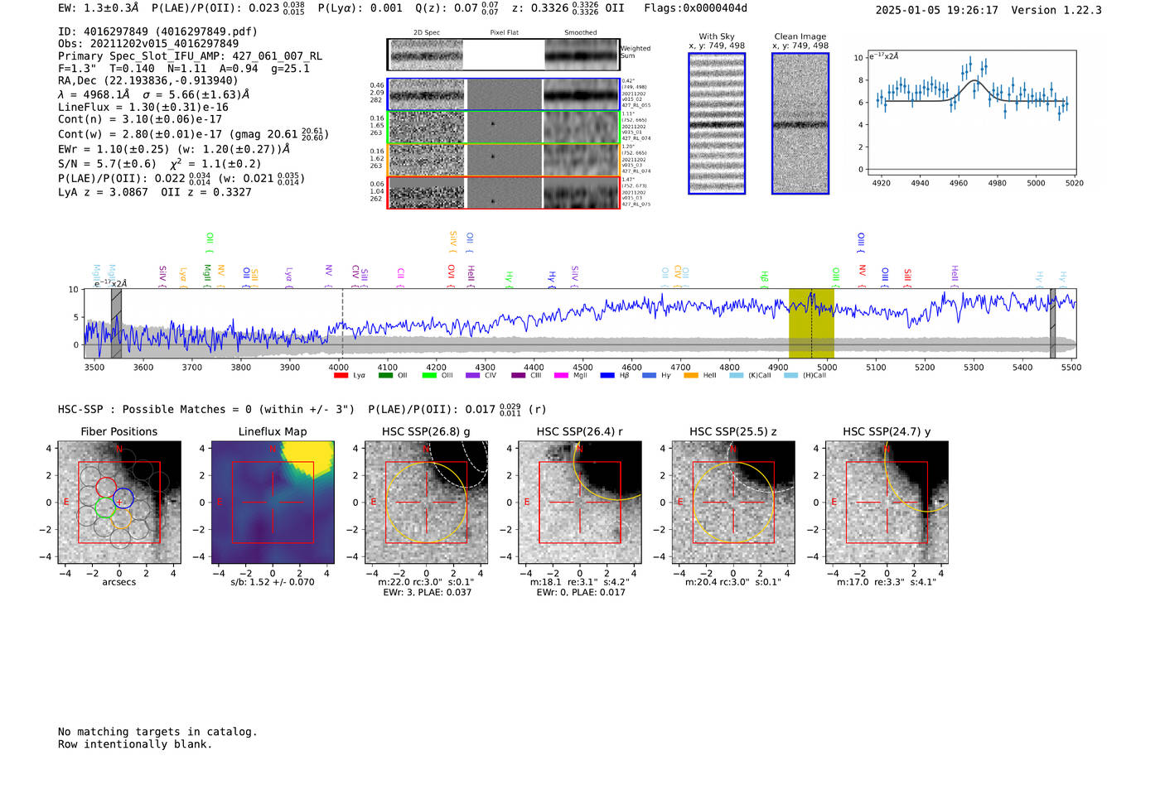The width and height of the screenshot is (1160, 789).
Task: Open the Lineflux Map panel
Action: 273,503
